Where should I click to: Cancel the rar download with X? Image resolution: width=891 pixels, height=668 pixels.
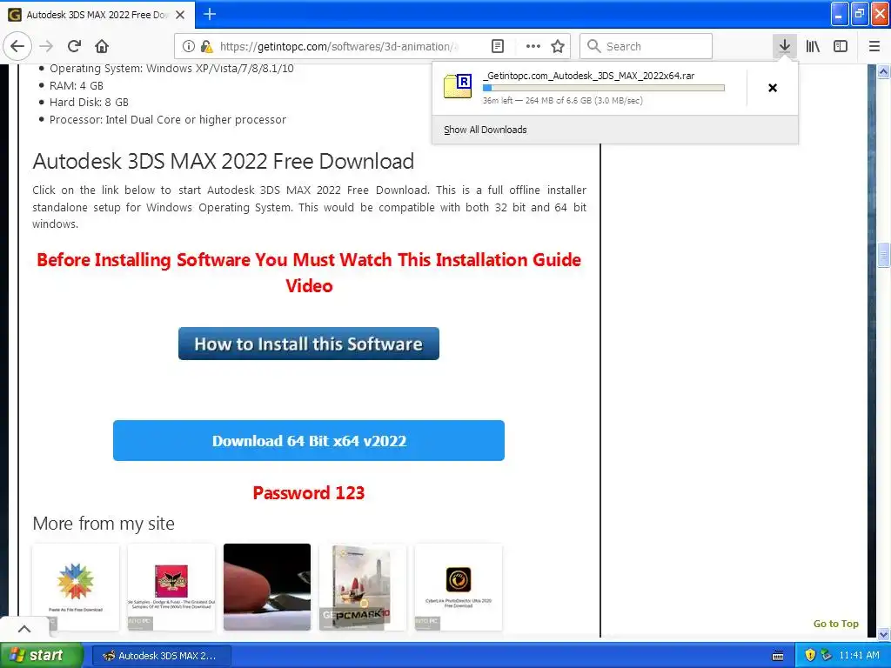coord(773,88)
